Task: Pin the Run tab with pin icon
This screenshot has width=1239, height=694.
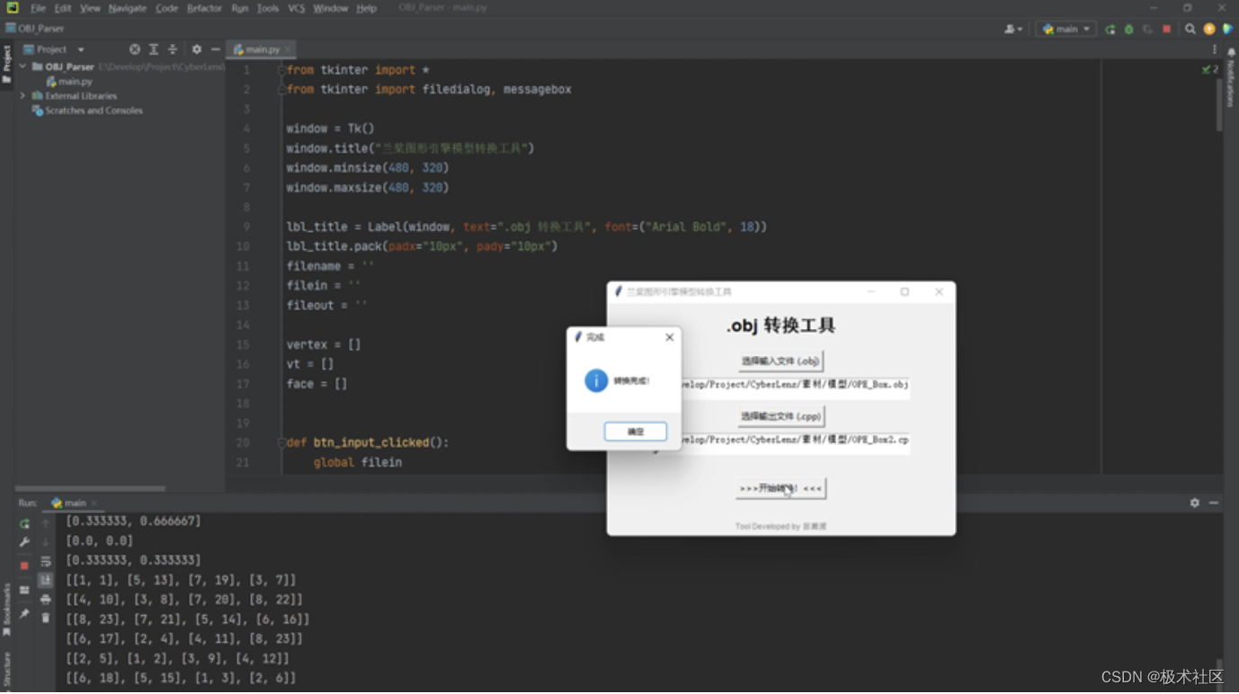Action: (x=24, y=615)
